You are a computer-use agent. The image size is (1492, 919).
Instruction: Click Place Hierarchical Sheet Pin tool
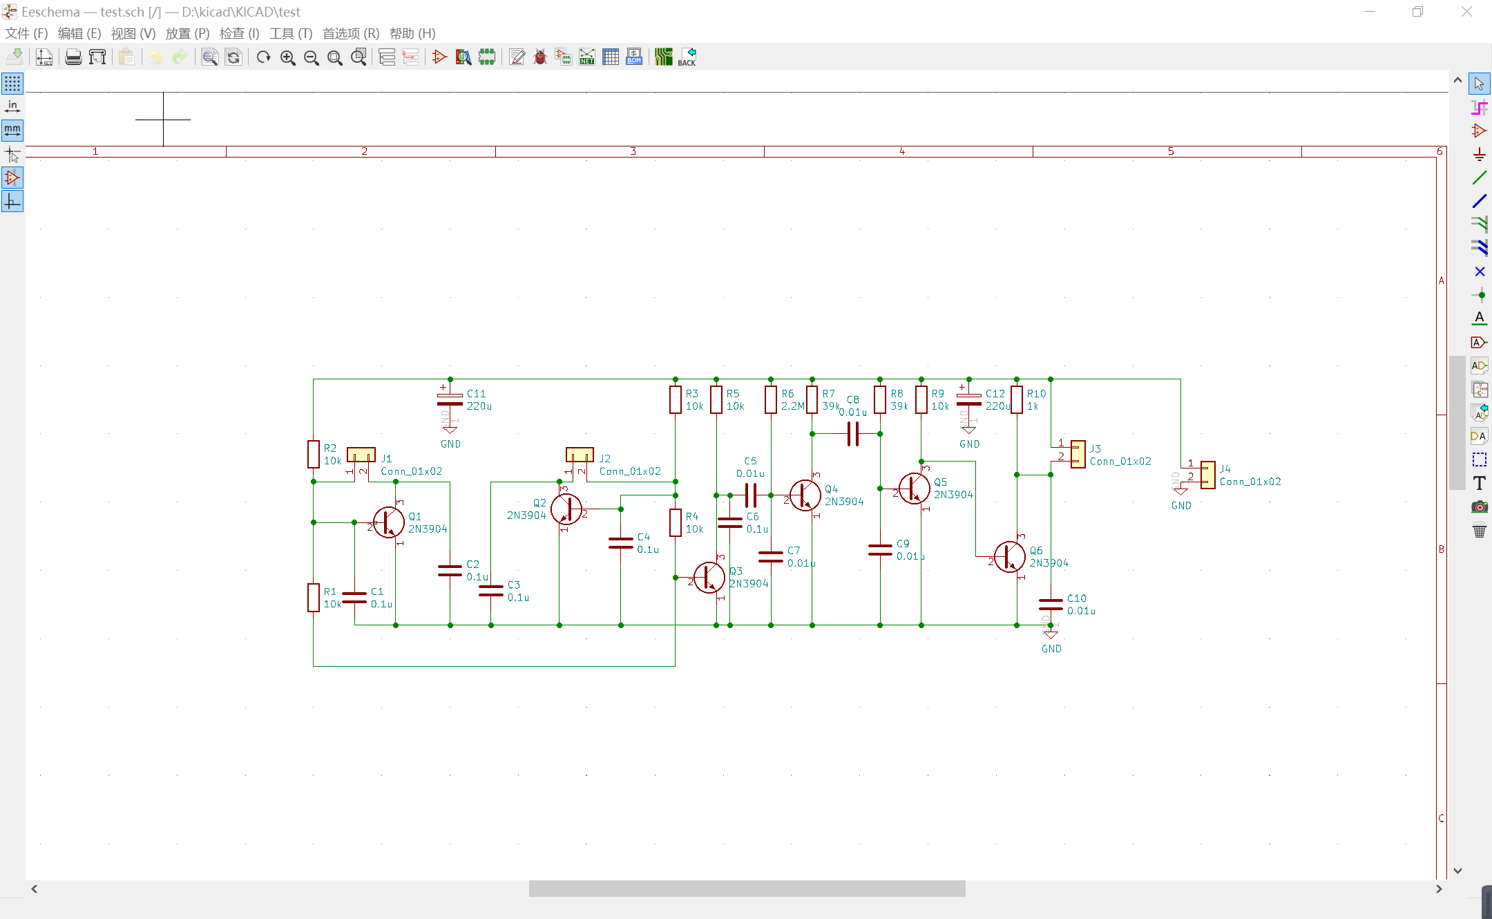click(1479, 436)
